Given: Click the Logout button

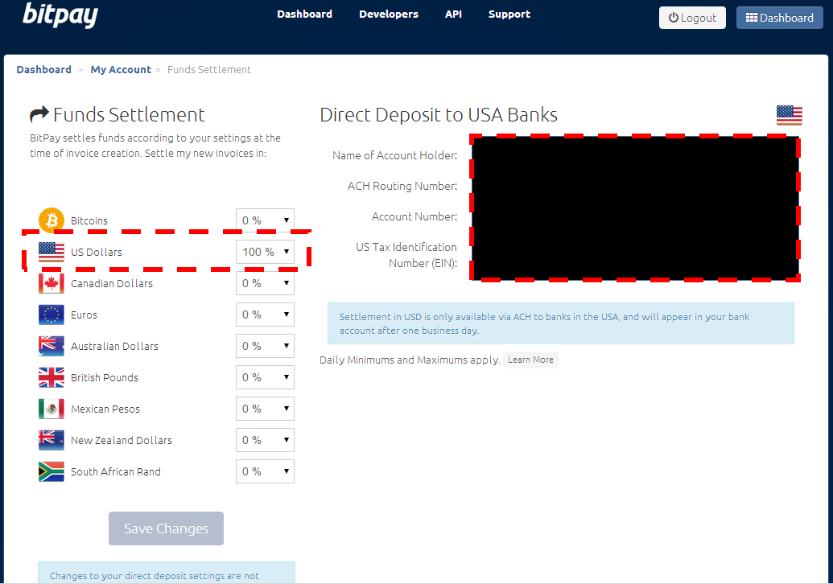Looking at the screenshot, I should 692,18.
